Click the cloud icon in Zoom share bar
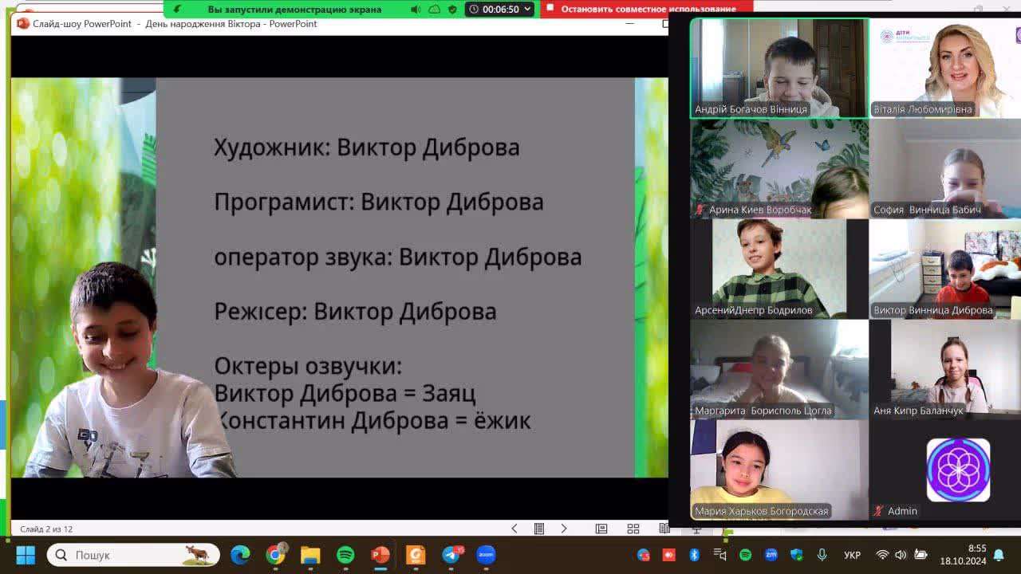This screenshot has width=1021, height=574. pos(434,10)
